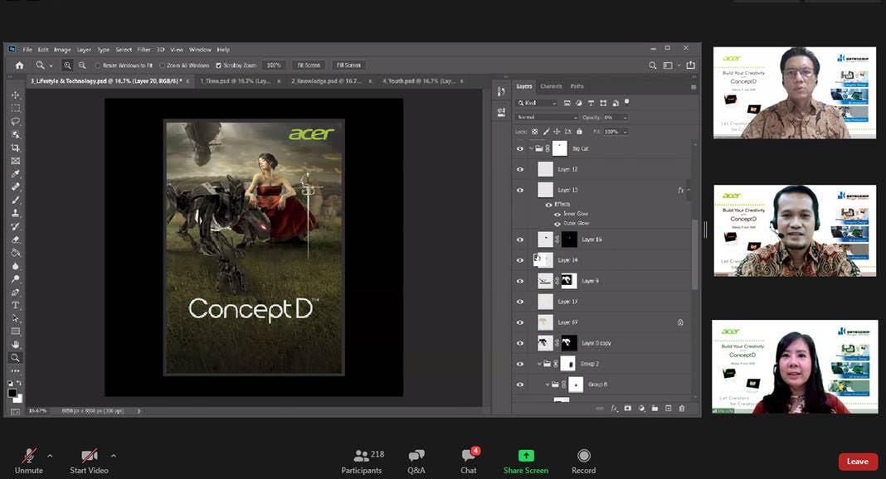Select the Move tool
Viewport: 886px width, 479px height.
click(15, 95)
